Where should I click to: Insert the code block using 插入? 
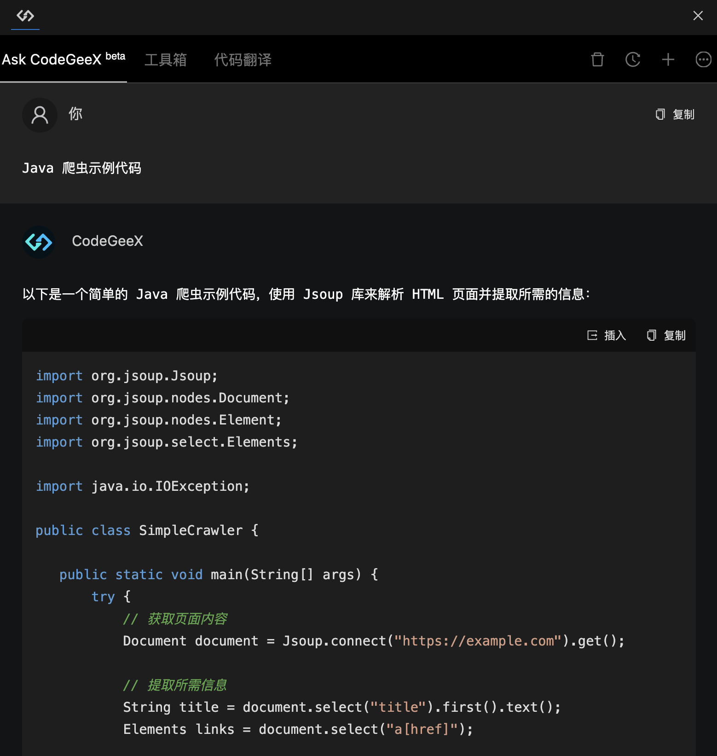tap(607, 335)
